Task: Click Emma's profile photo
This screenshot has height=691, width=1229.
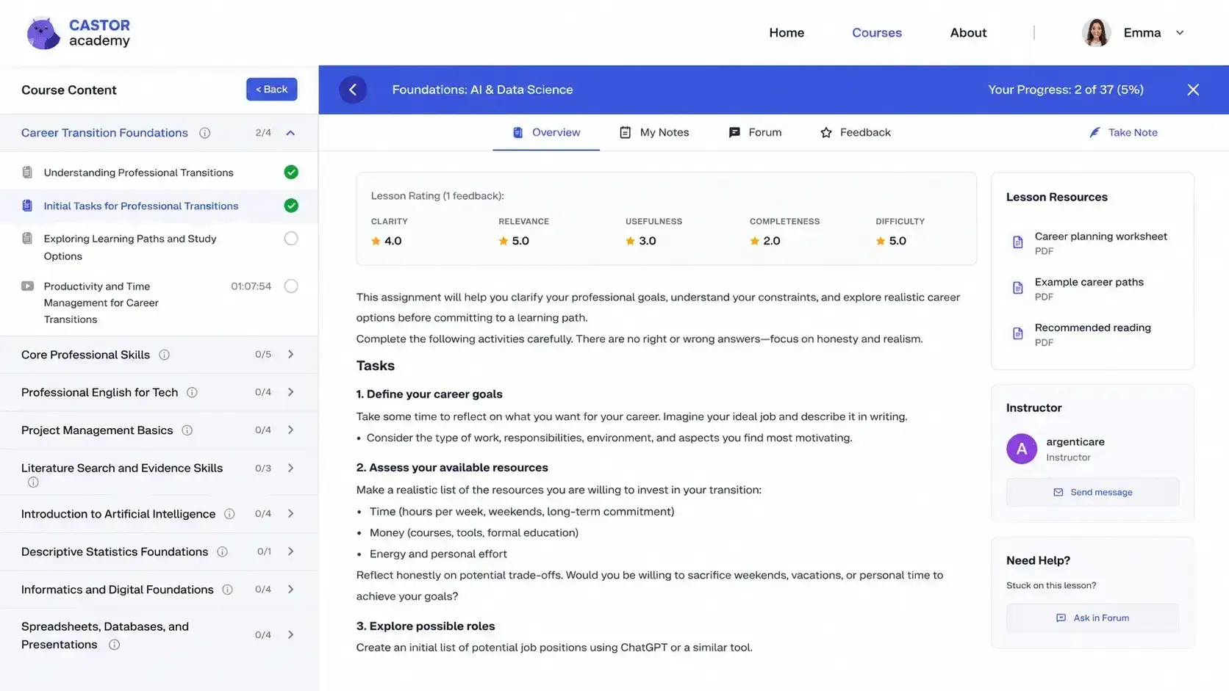Action: pyautogui.click(x=1096, y=32)
